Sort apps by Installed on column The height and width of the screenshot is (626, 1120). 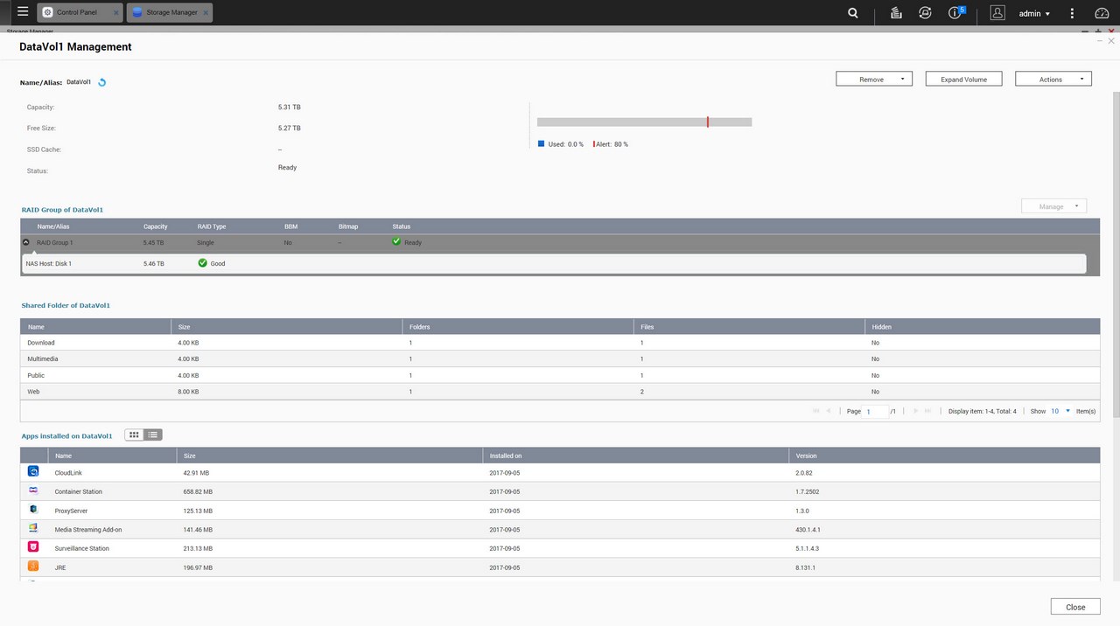[635, 456]
